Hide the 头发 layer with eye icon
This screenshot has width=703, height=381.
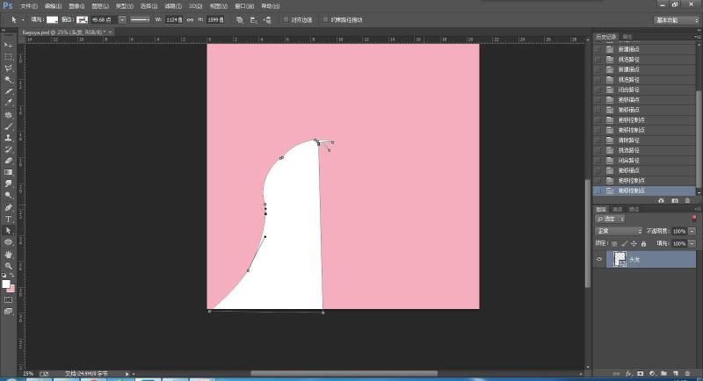599,259
